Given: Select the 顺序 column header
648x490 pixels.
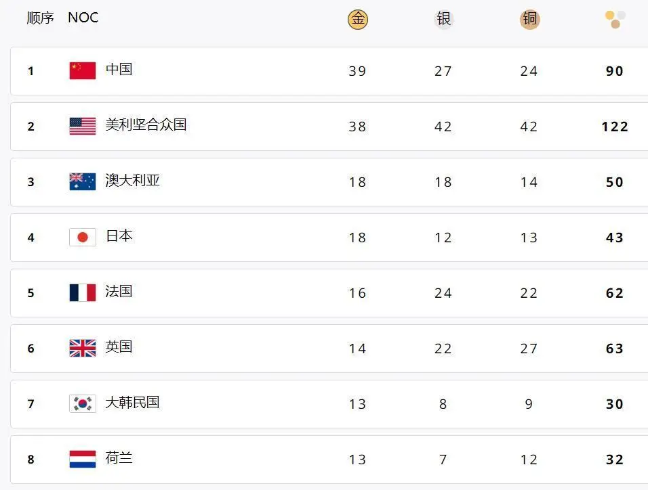Looking at the screenshot, I should pos(40,18).
